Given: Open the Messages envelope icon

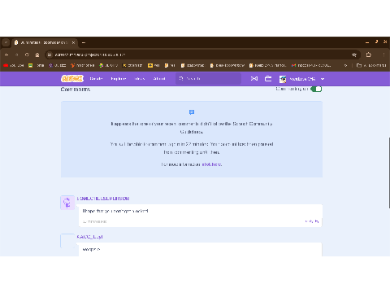Looking at the screenshot, I should point(254,79).
